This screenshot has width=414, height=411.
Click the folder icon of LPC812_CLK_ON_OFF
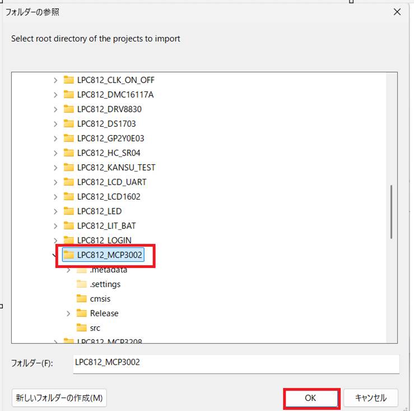[69, 80]
